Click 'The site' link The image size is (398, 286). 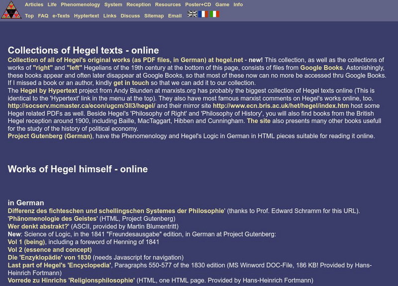click(x=259, y=121)
